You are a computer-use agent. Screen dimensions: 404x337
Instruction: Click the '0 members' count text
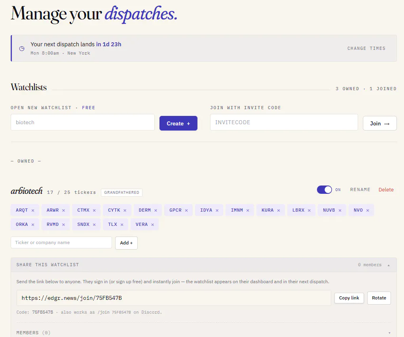pyautogui.click(x=370, y=265)
